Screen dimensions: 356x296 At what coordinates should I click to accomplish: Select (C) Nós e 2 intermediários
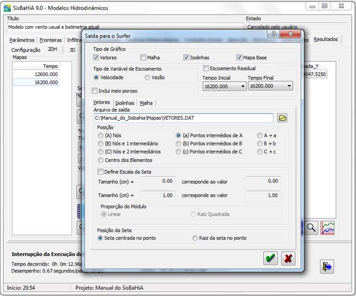pos(100,151)
